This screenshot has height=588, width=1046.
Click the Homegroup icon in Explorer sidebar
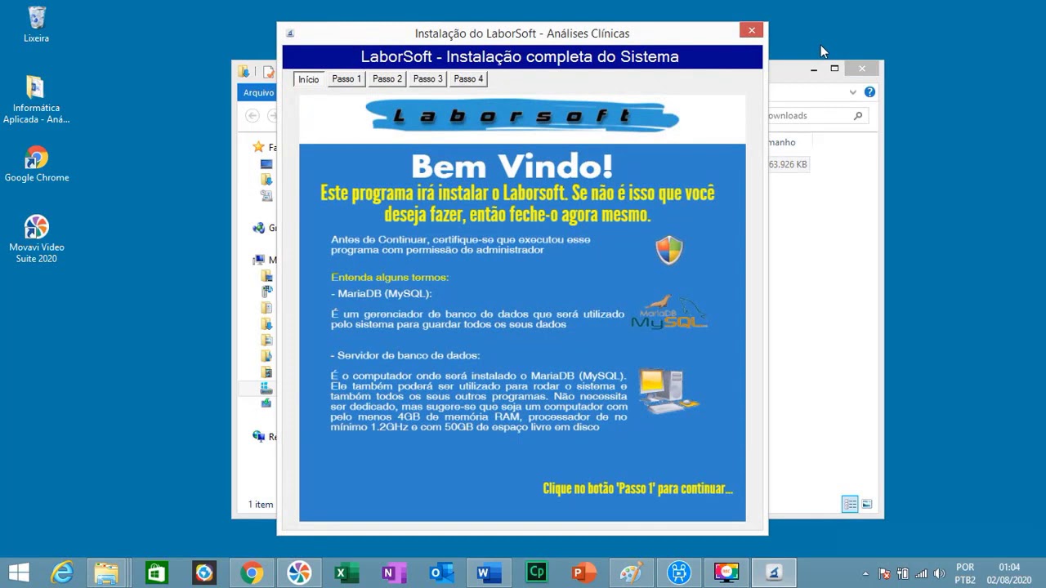pos(259,228)
